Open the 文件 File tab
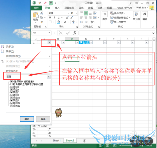This screenshot has height=148, width=157. point(36,8)
